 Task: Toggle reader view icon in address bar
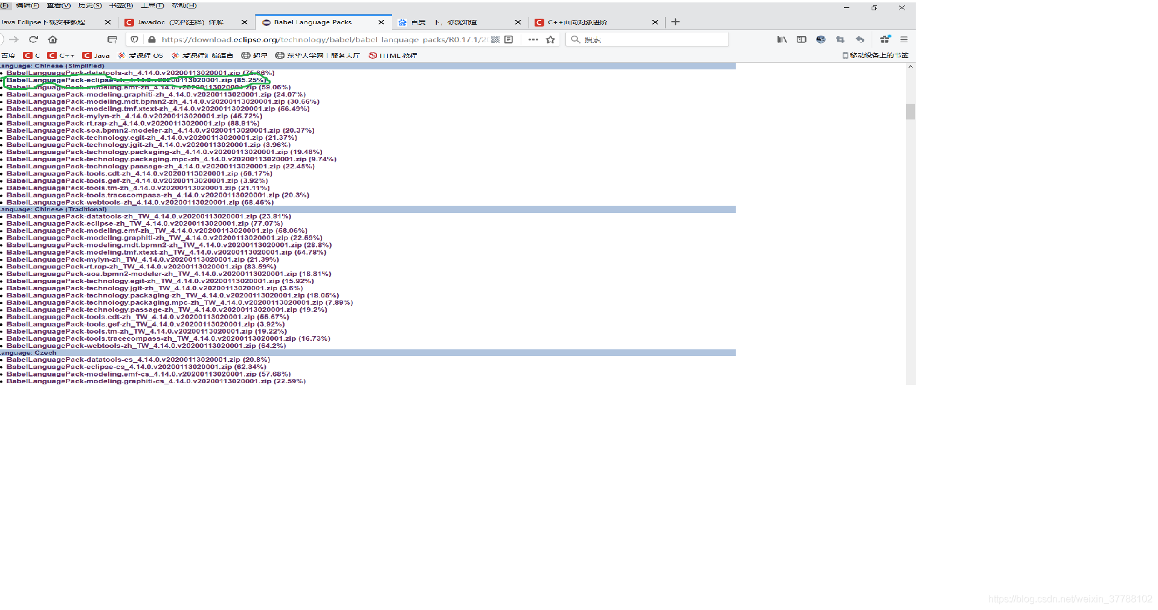509,39
